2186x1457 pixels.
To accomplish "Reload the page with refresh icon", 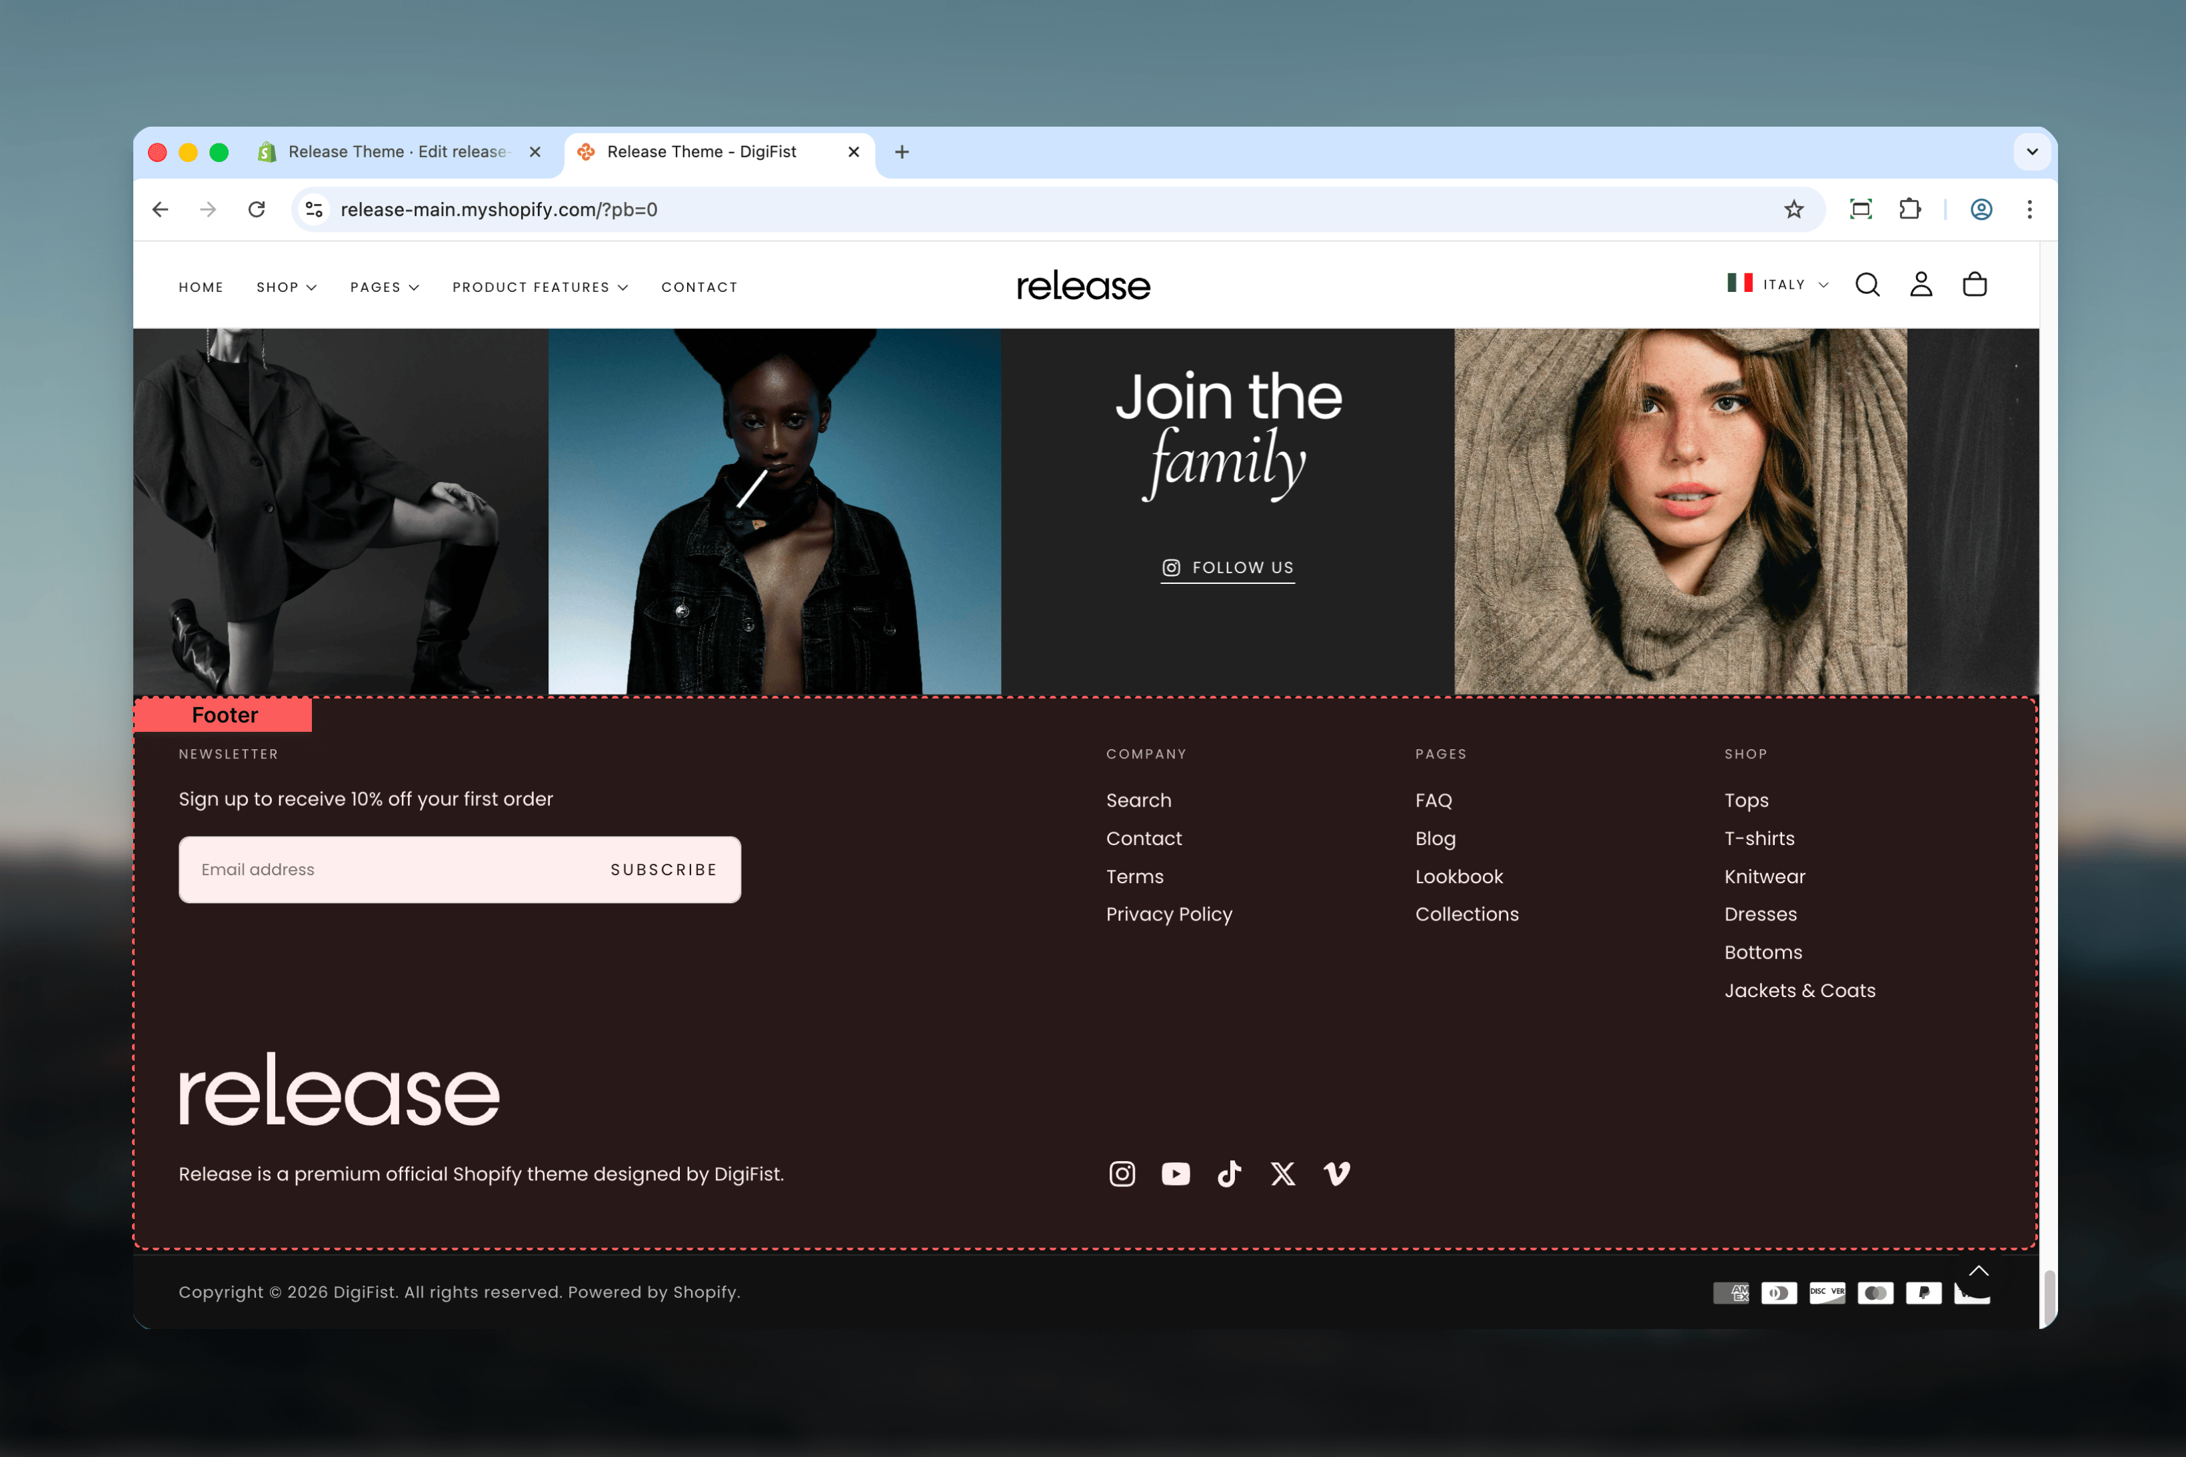I will (257, 209).
